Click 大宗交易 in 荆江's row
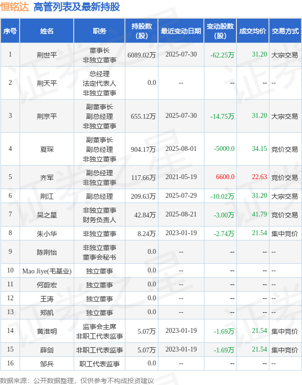The height and width of the screenshot is (385, 302). [x=285, y=196]
